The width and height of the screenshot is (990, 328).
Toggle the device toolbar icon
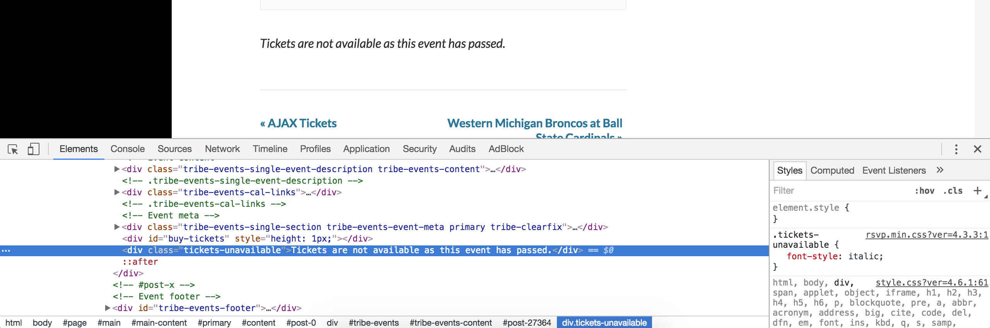[x=34, y=149]
